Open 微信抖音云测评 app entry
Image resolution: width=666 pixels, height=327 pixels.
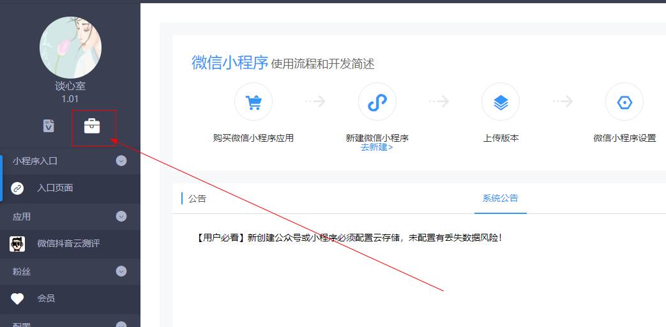(70, 244)
